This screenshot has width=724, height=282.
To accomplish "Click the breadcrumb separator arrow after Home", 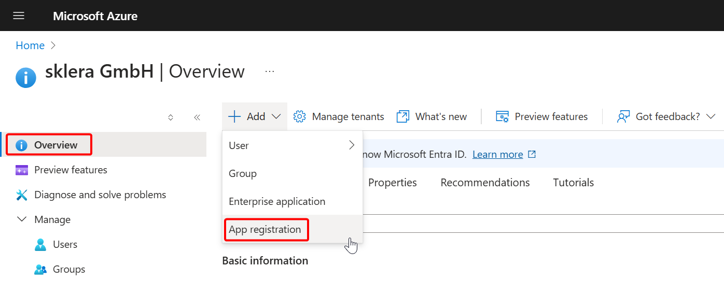I will point(53,46).
